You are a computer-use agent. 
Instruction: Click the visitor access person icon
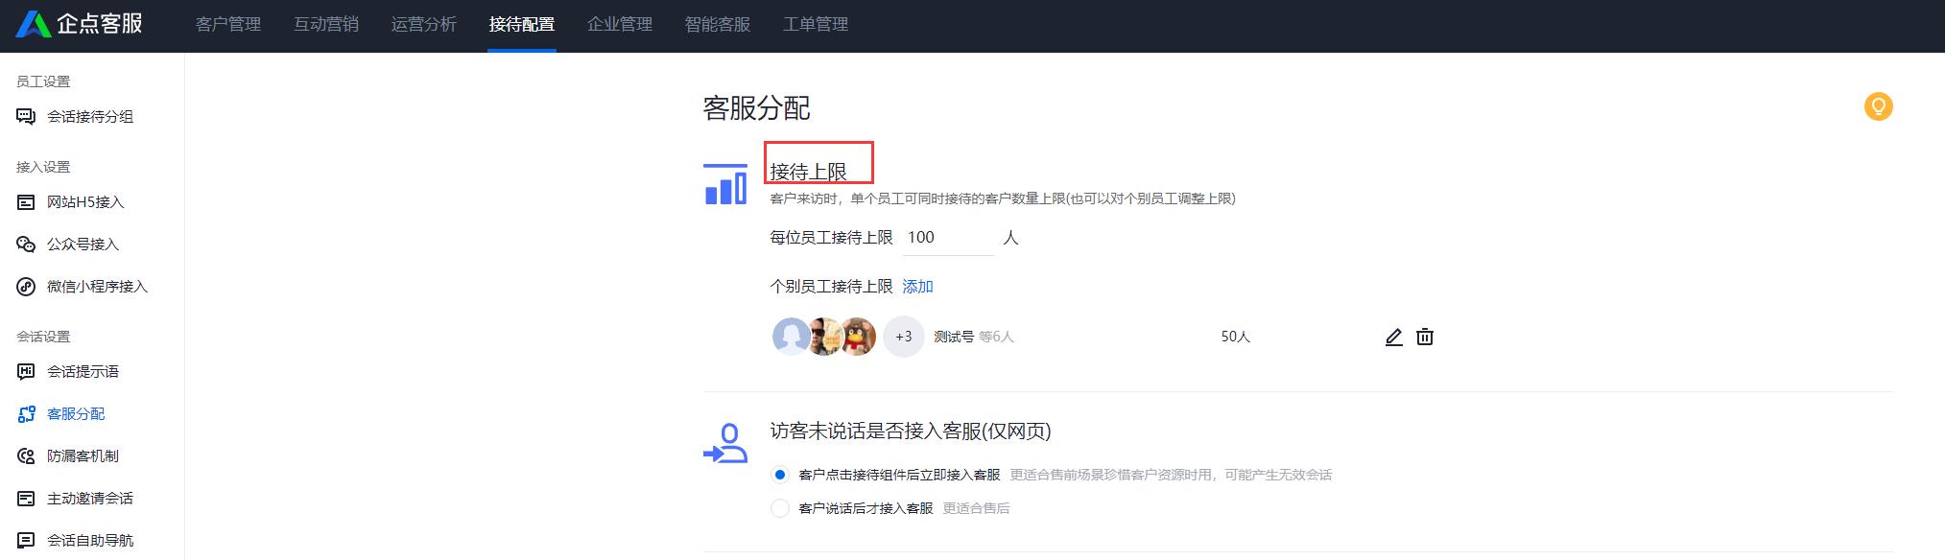pyautogui.click(x=725, y=443)
